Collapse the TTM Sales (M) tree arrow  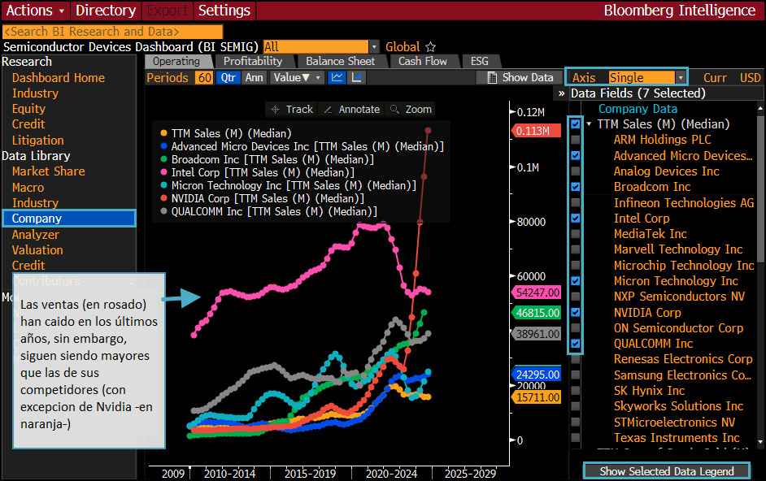click(590, 124)
